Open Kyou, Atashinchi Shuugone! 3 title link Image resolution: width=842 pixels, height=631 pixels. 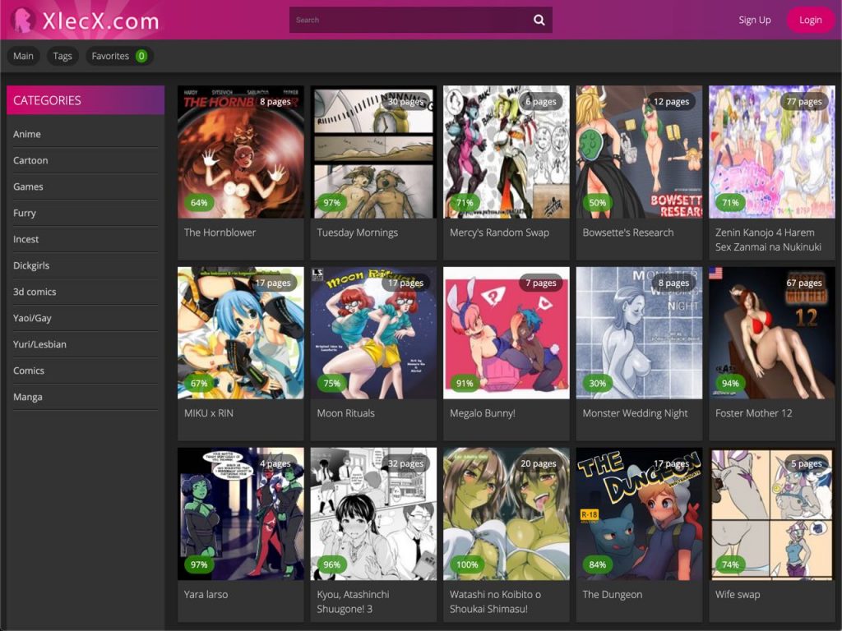pos(353,601)
